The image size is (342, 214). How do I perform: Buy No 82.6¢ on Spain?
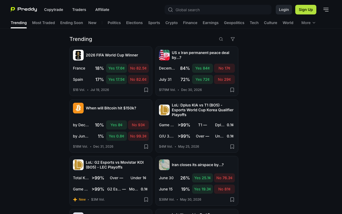click(x=138, y=79)
